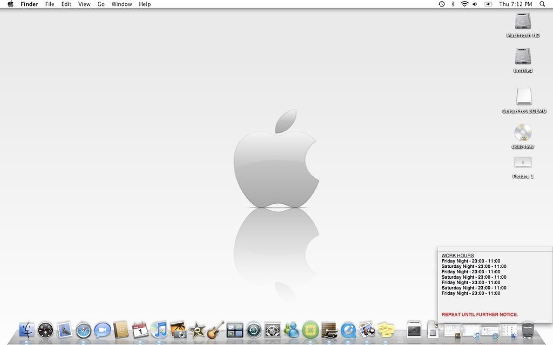Activate Spaces from the Dock

235,330
